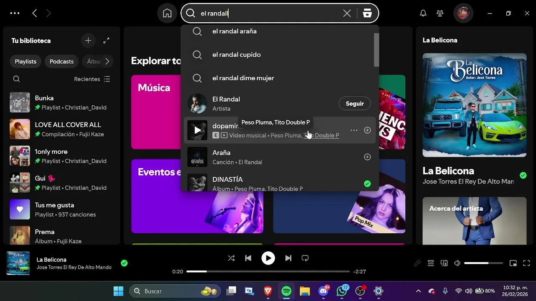Open friend activity icon
This screenshot has height=301, width=536.
click(x=440, y=13)
